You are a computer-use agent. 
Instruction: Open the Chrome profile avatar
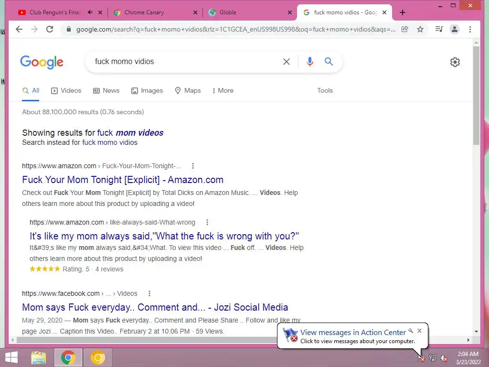pyautogui.click(x=455, y=29)
